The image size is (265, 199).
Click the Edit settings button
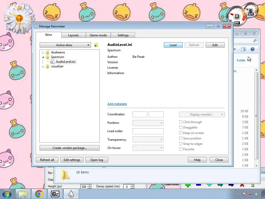click(x=72, y=160)
